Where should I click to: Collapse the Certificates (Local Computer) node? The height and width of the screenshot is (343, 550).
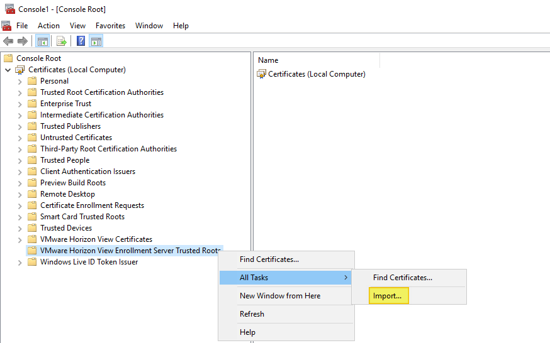(8, 70)
